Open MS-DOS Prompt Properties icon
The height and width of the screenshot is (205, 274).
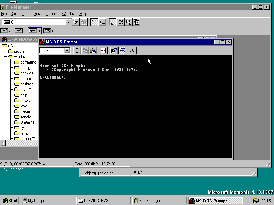point(114,51)
